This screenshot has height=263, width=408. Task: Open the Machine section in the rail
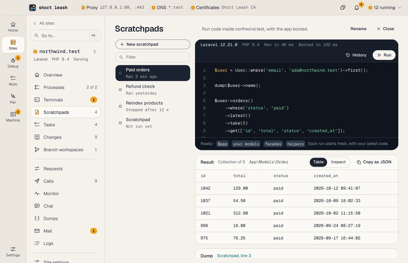13,117
